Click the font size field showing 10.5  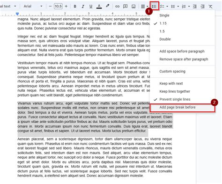coord(58,6)
